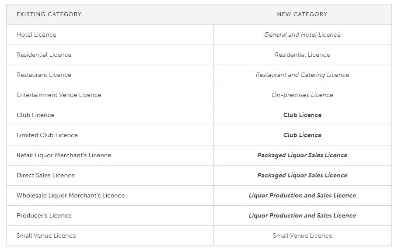Select the Restaurant Licence cell

click(x=44, y=75)
